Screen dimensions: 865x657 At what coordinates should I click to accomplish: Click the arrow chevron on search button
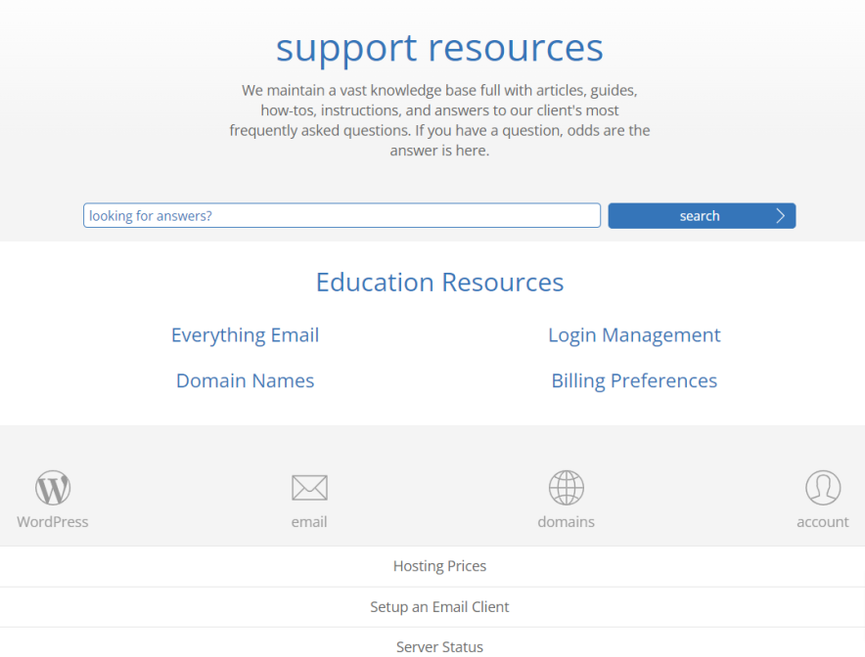[x=780, y=216]
